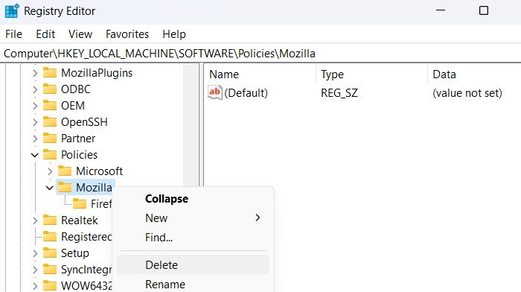Screen dimensions: 521x292
Task: Expand the MozillaPlugins key
Action: (x=35, y=73)
